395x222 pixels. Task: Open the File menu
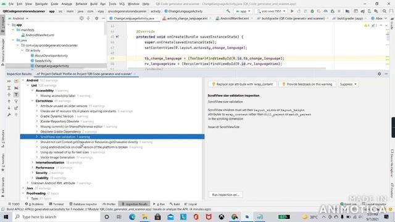point(11,4)
